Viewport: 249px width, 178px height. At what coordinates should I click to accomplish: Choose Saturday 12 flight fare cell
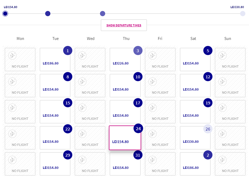tap(195, 86)
